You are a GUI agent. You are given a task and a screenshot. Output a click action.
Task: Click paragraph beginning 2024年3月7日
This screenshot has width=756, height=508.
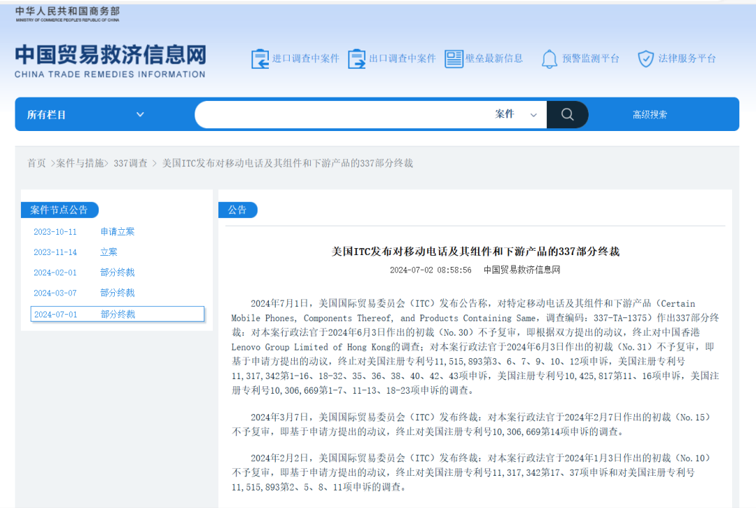(471, 425)
